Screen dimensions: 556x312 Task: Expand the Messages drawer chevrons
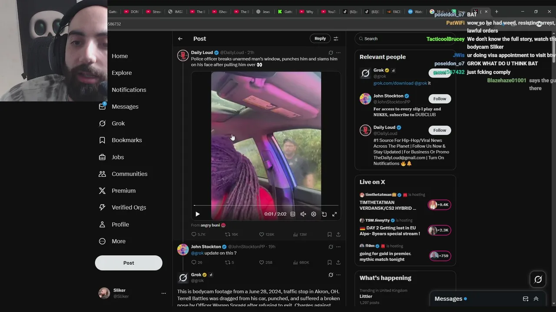pyautogui.click(x=536, y=299)
